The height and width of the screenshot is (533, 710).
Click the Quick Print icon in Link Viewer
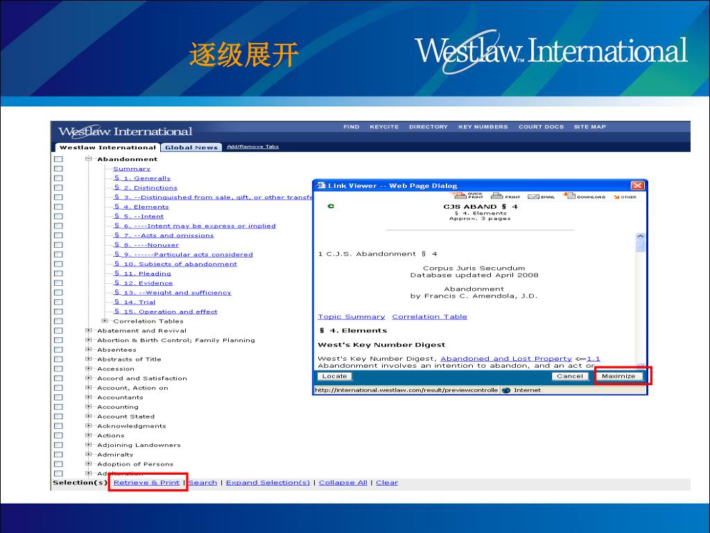coord(460,196)
